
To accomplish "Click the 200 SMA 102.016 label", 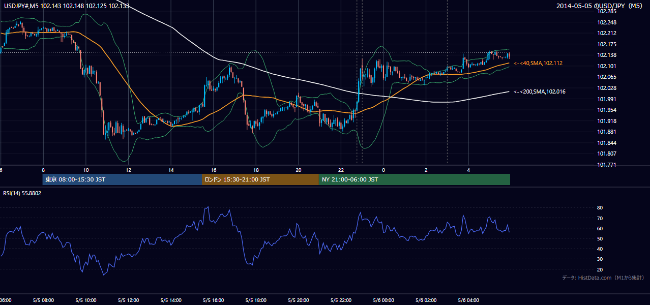I will (540, 91).
